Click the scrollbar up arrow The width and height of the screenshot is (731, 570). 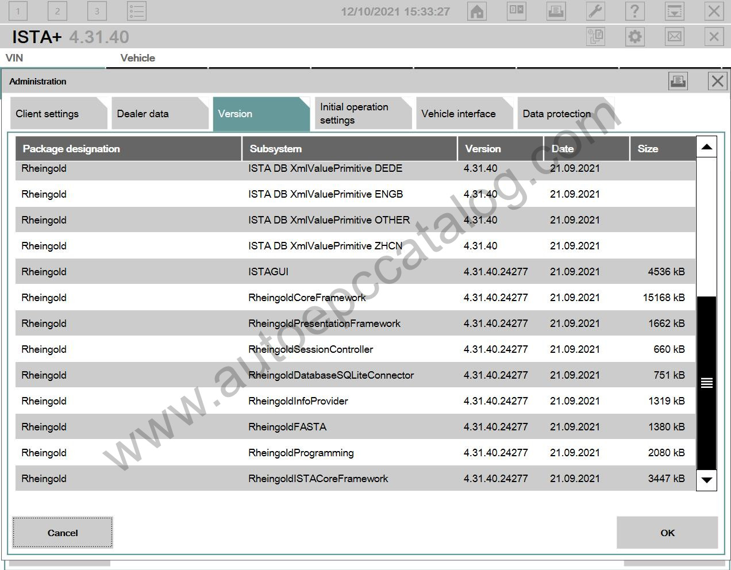pyautogui.click(x=706, y=147)
